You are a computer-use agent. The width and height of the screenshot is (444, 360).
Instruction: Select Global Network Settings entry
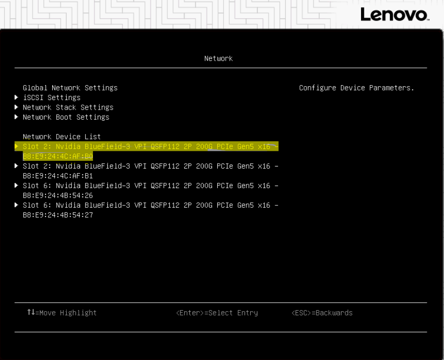coord(70,88)
